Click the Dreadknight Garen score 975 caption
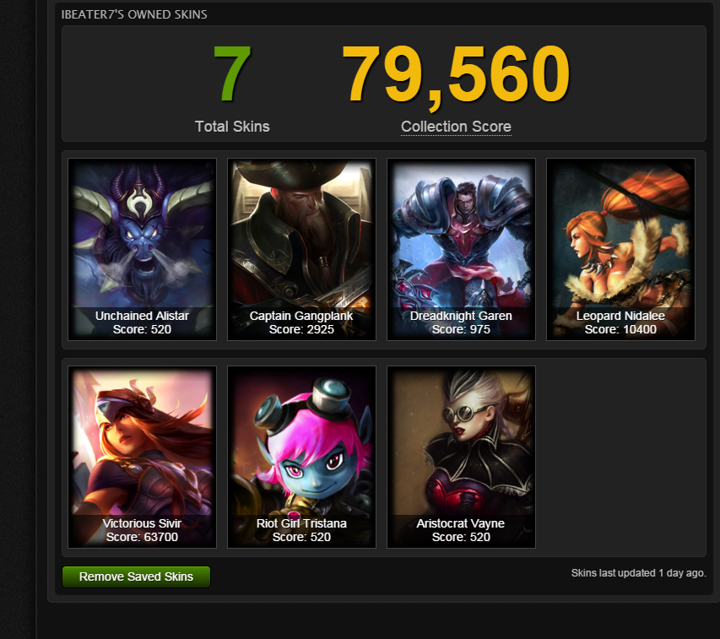This screenshot has width=720, height=639. pos(461,329)
